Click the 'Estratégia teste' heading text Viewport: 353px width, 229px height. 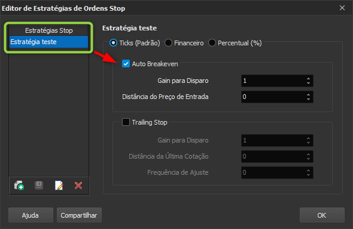click(x=129, y=28)
